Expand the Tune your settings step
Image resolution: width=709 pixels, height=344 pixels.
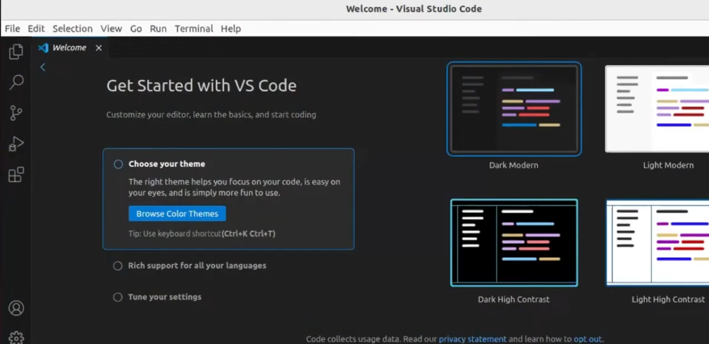click(165, 297)
